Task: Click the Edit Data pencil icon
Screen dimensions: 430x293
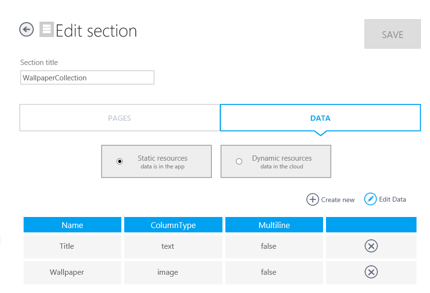Action: tap(370, 199)
